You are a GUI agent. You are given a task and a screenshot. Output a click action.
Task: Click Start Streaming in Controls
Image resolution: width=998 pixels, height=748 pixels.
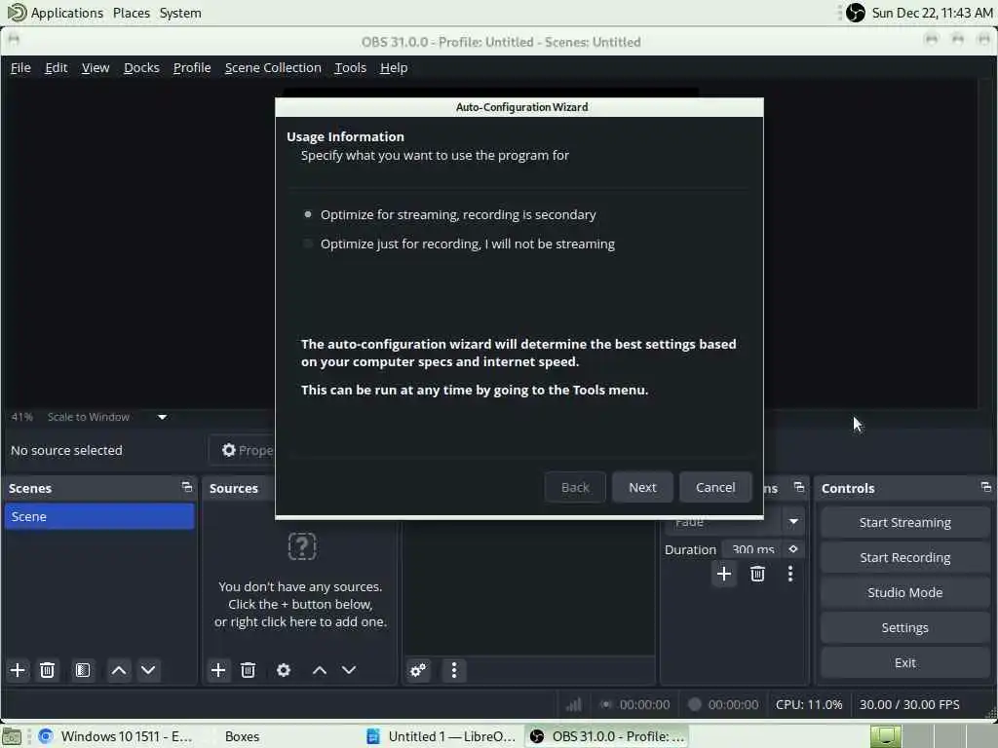coord(904,522)
